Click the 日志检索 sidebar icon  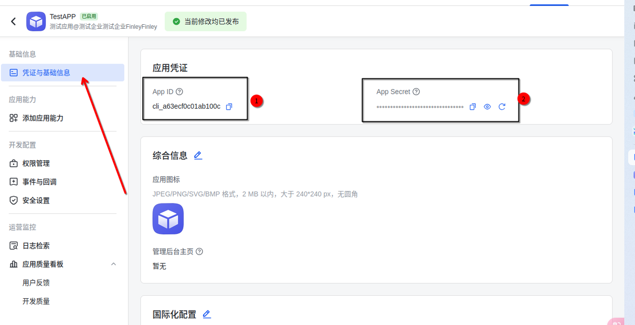point(13,245)
